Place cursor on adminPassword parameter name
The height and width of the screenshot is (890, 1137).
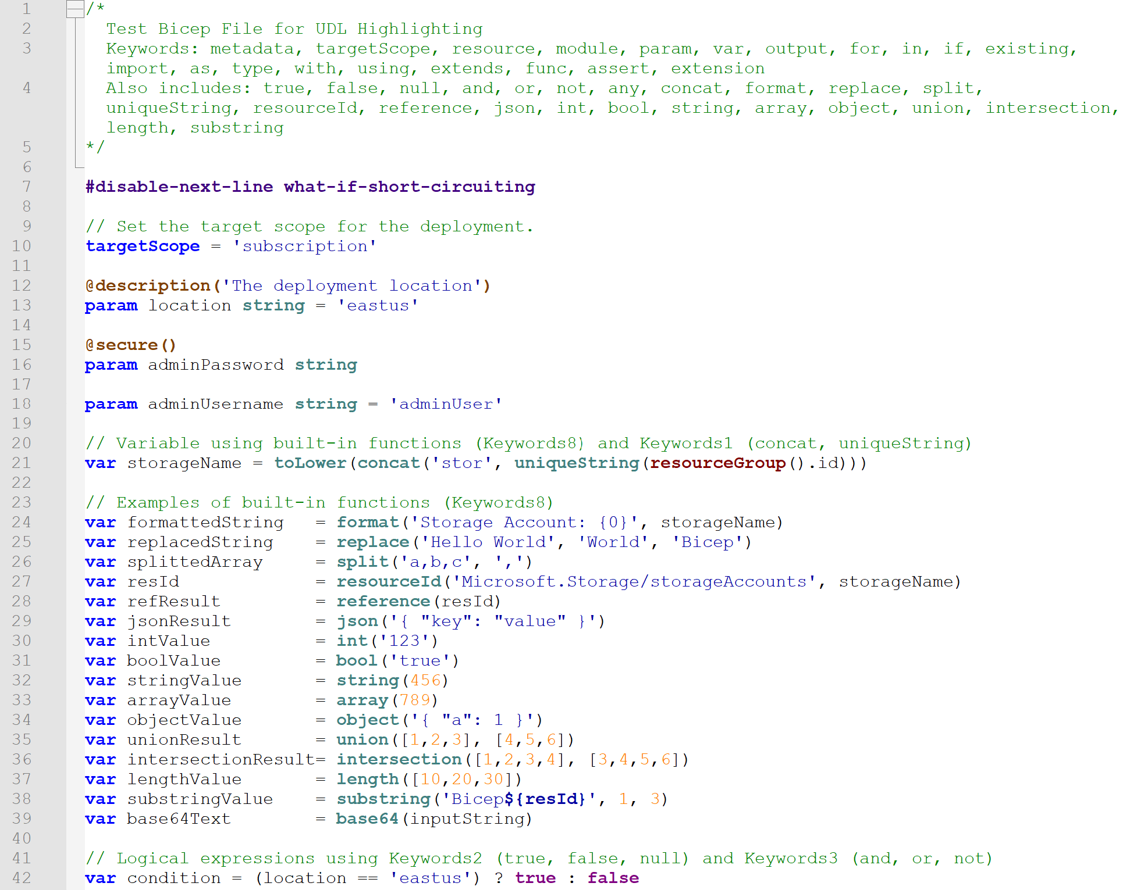coord(215,364)
